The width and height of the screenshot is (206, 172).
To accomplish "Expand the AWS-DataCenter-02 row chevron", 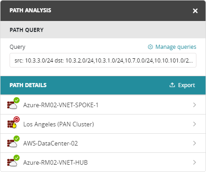I will [x=195, y=143].
